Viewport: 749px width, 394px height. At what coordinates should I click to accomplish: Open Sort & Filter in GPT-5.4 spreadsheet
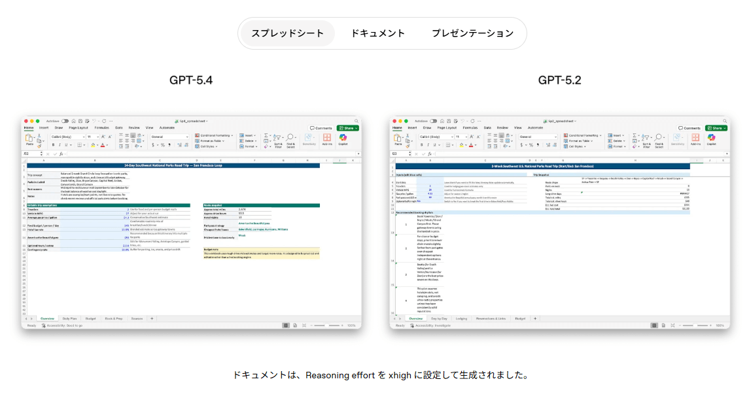[x=278, y=139]
